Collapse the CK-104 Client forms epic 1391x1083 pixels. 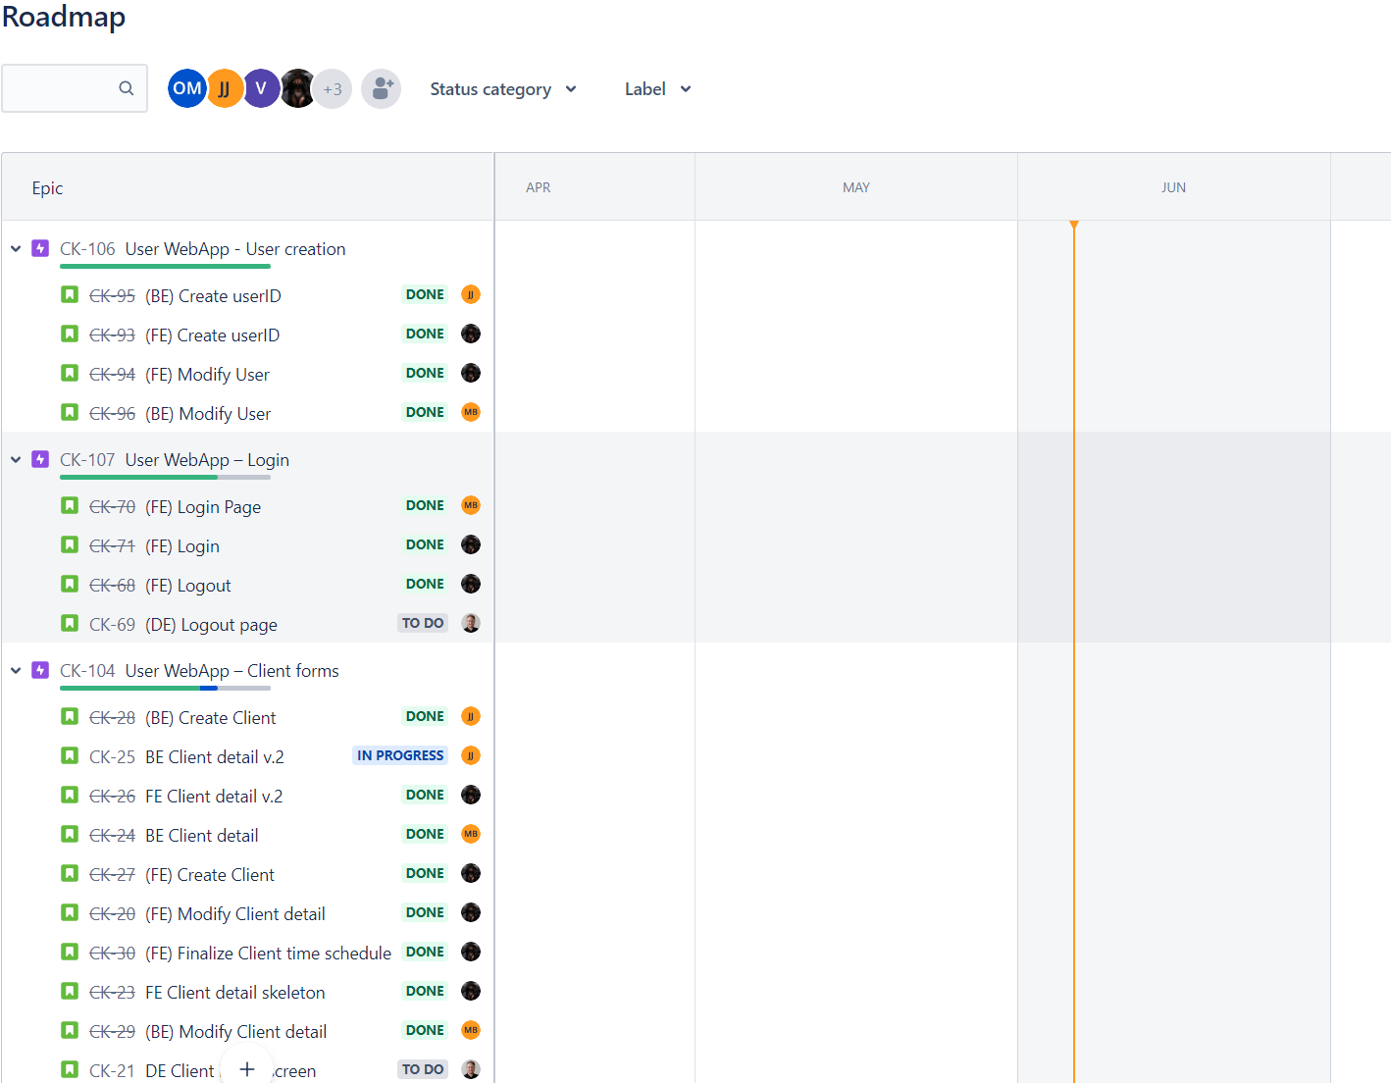pos(16,671)
